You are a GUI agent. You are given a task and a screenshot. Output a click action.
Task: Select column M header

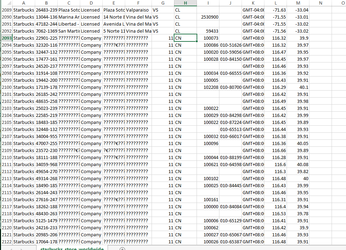tap(298, 3)
